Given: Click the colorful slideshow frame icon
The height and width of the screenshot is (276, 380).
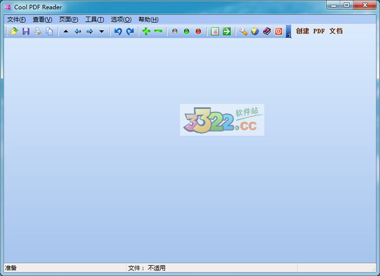Looking at the screenshot, I should [215, 31].
